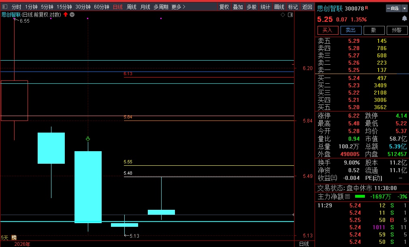The height and width of the screenshot is (247, 409).
Task: Click the 返回 back button
Action: tap(307, 7)
